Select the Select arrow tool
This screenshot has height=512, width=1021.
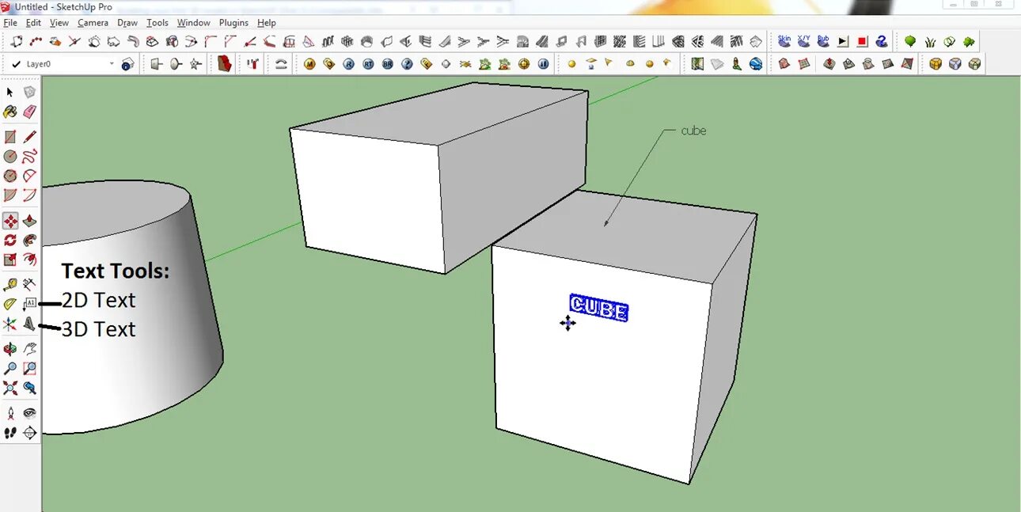(10, 93)
